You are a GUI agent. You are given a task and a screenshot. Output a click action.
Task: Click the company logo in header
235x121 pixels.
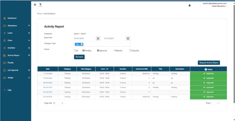40,5
